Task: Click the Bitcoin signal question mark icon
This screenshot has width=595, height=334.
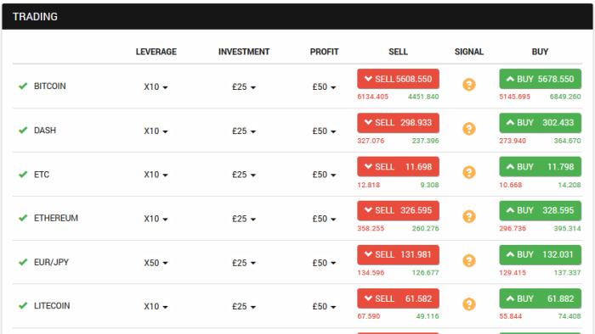Action: click(469, 85)
